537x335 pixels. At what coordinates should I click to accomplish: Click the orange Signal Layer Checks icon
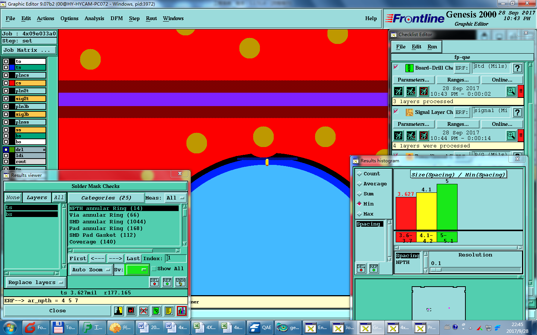[x=409, y=112]
